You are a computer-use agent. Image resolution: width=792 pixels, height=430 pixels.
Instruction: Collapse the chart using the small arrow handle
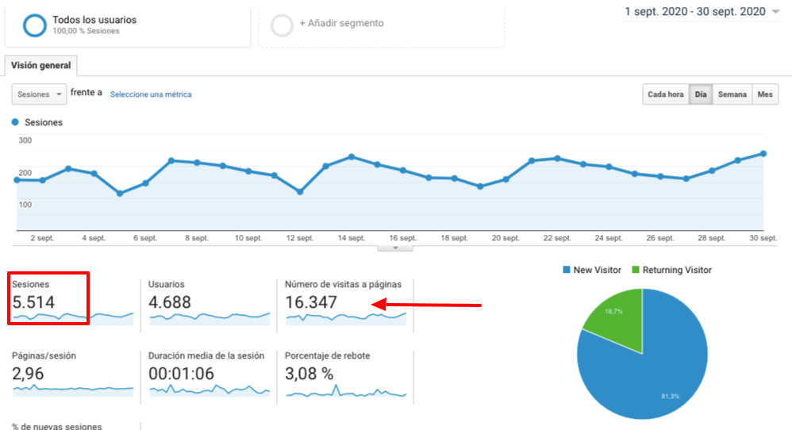396,248
